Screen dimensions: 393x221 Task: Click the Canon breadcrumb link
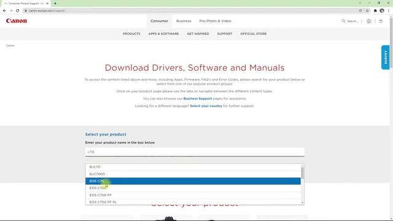tap(10, 45)
